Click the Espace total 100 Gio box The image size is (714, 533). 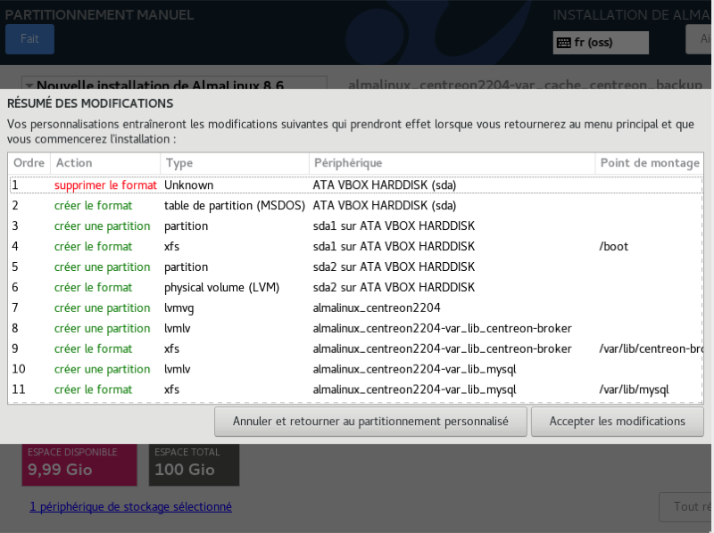click(x=194, y=463)
